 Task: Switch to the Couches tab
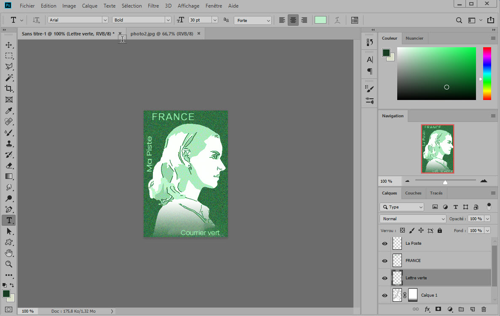coord(413,193)
